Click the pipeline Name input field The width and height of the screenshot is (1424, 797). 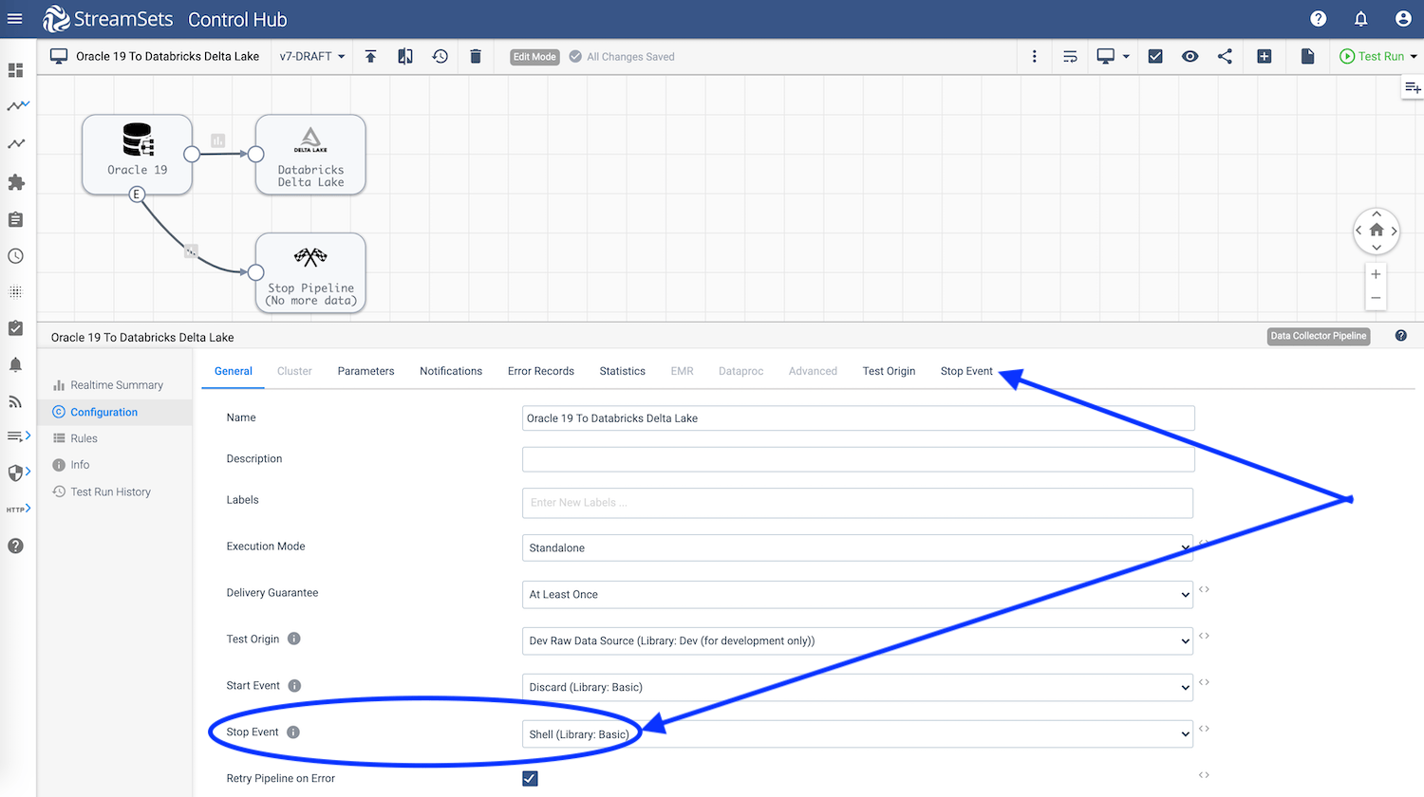[858, 418]
